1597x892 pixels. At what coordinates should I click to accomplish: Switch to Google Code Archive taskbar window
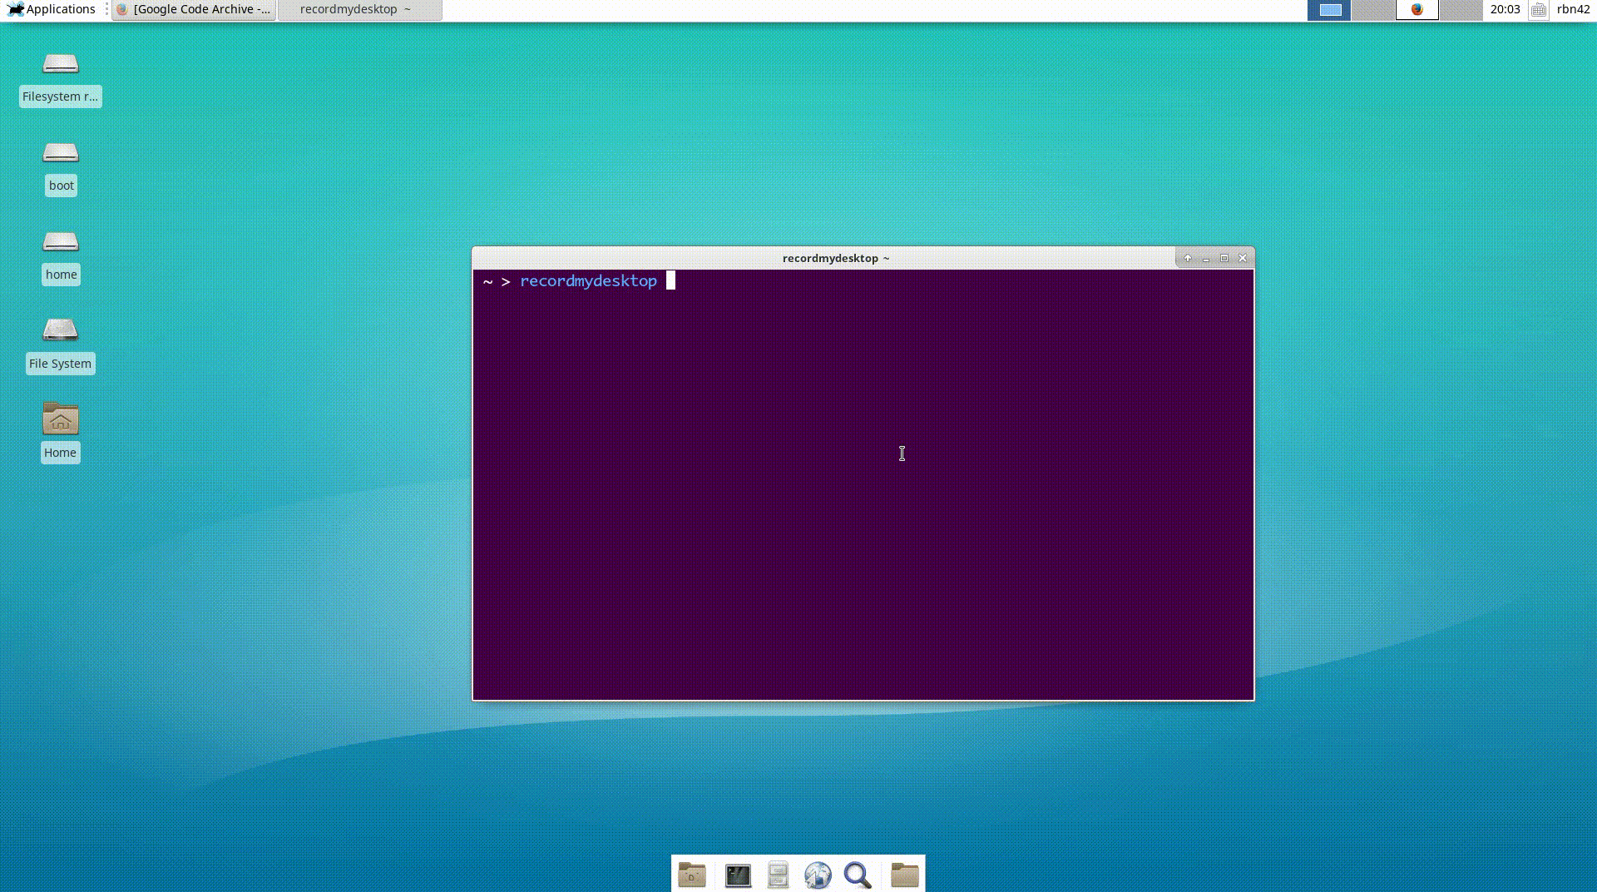point(194,10)
